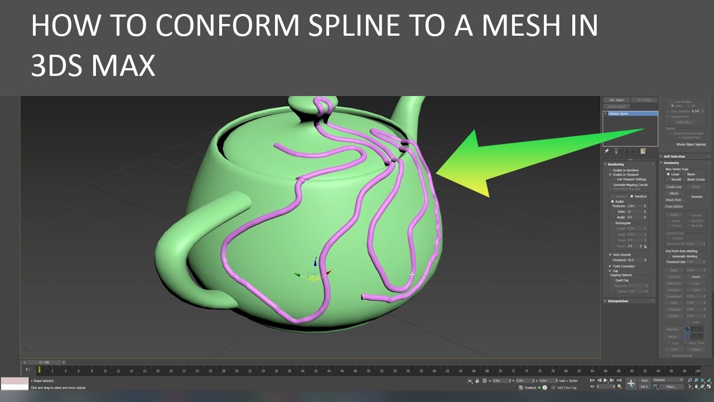The width and height of the screenshot is (714, 402).
Task: Select the Rectangular radio button
Action: [x=612, y=223]
